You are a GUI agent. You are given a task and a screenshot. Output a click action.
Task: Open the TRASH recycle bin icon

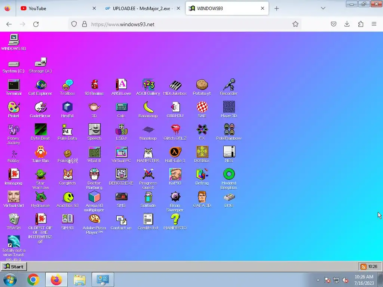(14, 222)
